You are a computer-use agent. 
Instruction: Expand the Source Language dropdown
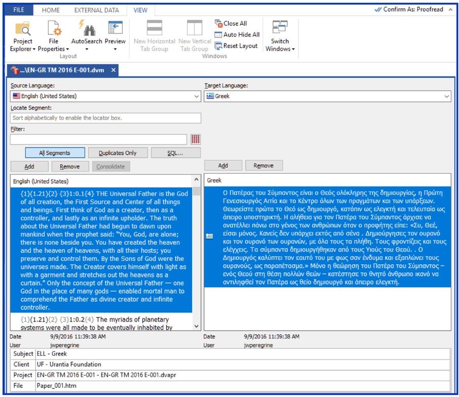coord(197,96)
